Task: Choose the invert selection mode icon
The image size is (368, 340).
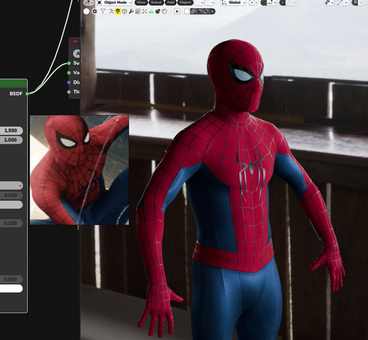Action: point(206,11)
